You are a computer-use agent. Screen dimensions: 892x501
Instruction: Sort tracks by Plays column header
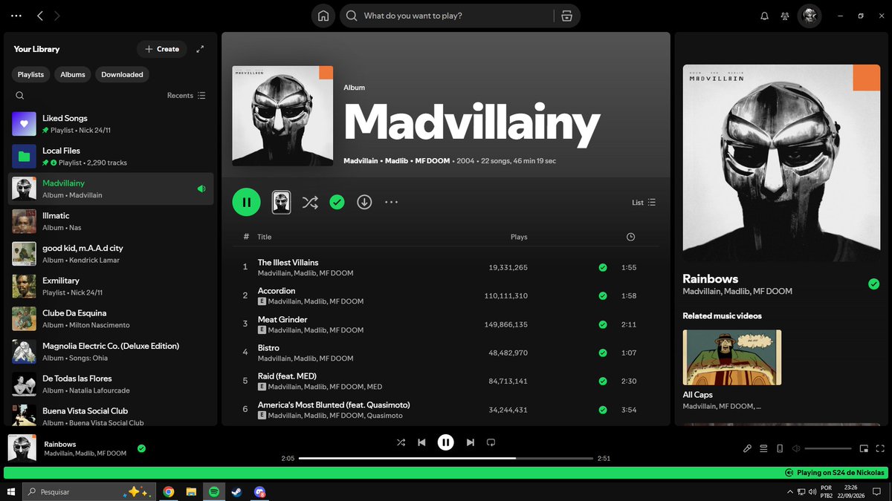point(519,237)
